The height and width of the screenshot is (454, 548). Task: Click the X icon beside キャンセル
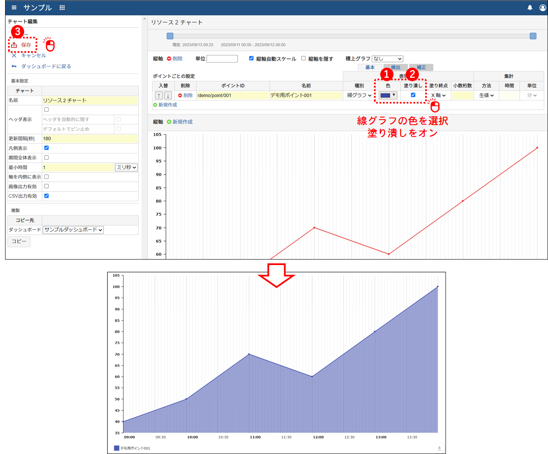pos(14,55)
